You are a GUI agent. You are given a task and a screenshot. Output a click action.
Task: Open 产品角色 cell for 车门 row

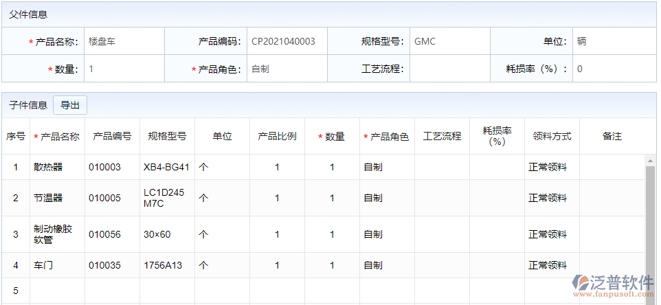click(x=387, y=265)
